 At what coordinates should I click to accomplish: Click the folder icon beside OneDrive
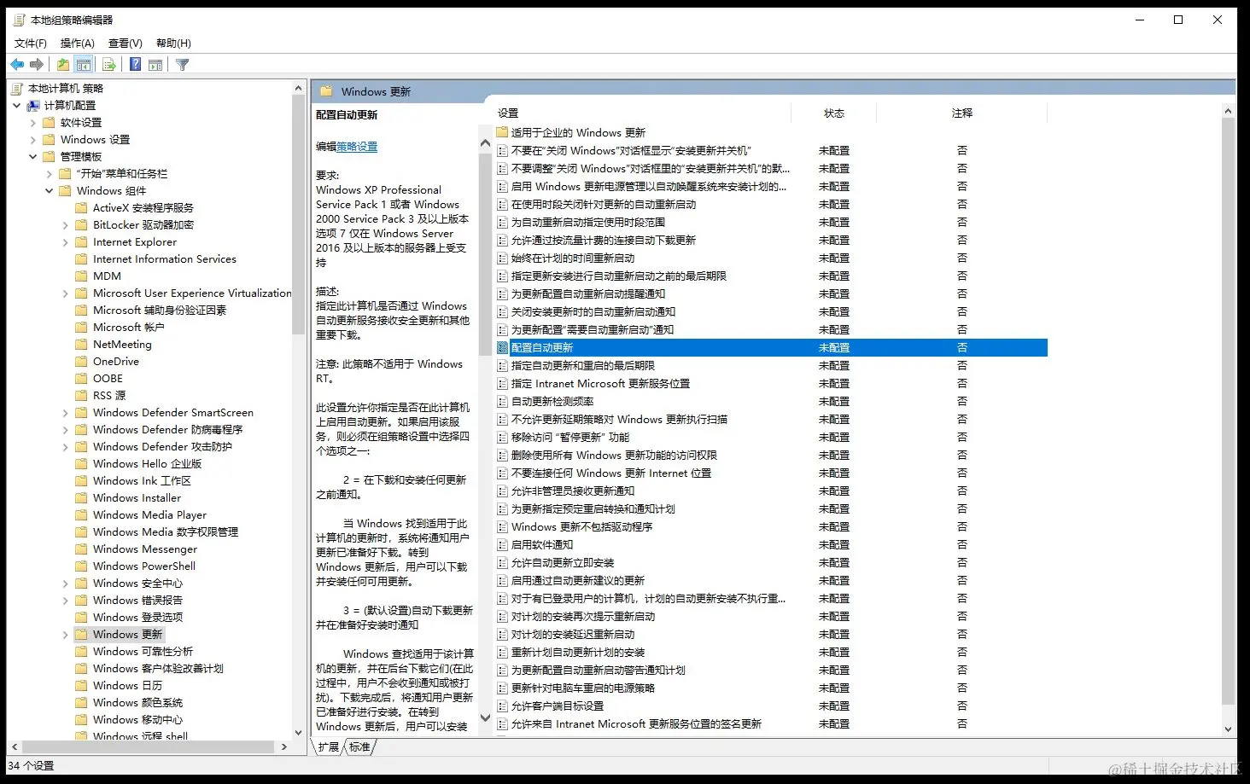click(x=82, y=362)
